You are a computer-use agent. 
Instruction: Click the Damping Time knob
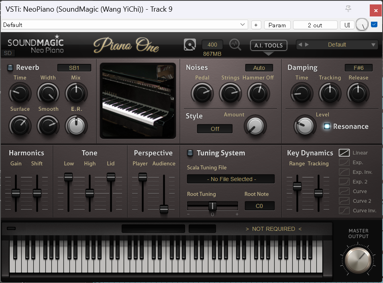(302, 93)
